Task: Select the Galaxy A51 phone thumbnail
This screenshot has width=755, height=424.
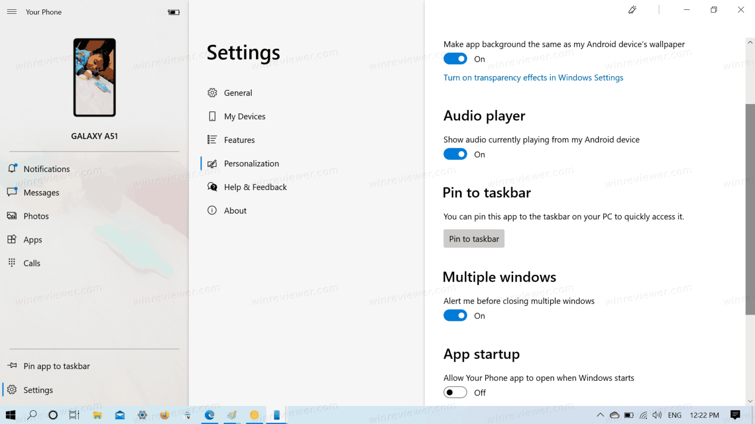Action: click(x=94, y=78)
